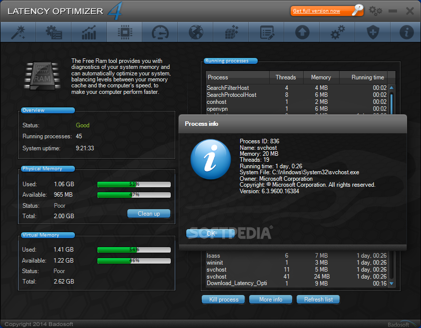Click System uptime value 9:21:33
The height and width of the screenshot is (328, 421).
(85, 148)
